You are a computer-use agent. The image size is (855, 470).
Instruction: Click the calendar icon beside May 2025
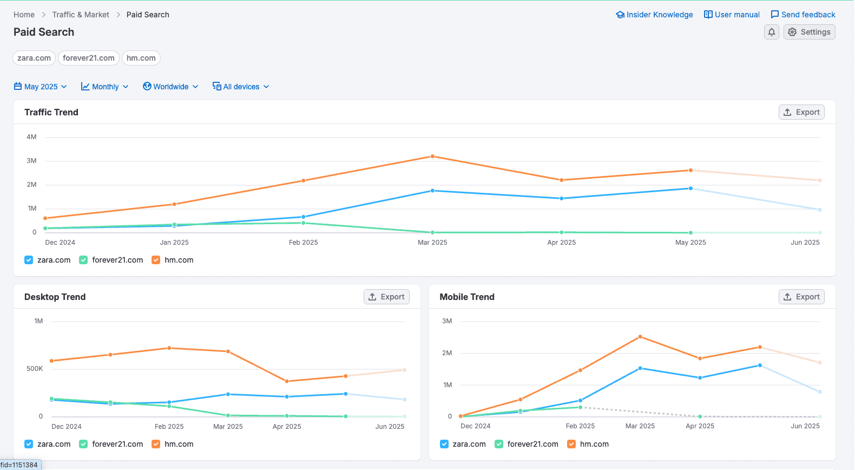(18, 86)
